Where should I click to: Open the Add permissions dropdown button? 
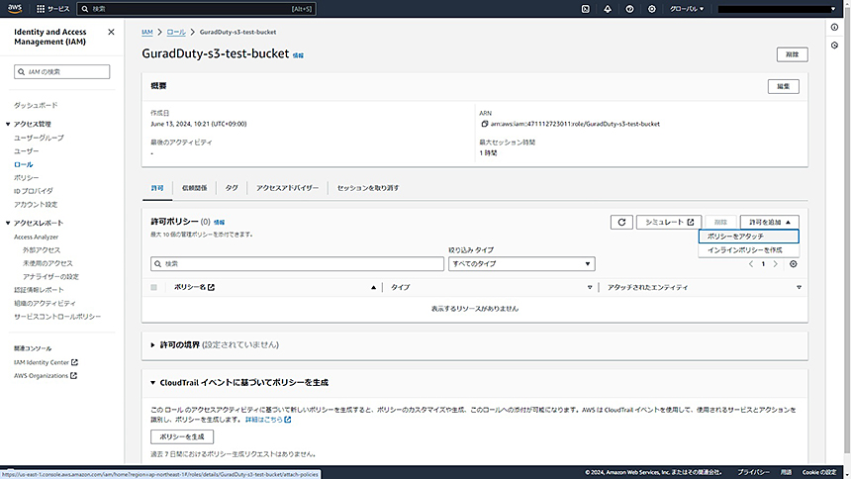point(770,222)
